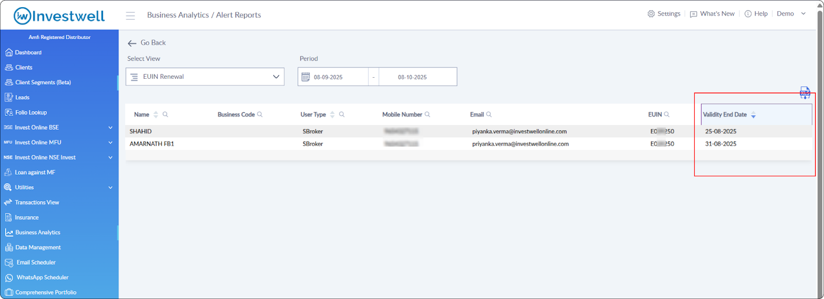
Task: Click validity date 25-08-2025
Action: pos(720,132)
